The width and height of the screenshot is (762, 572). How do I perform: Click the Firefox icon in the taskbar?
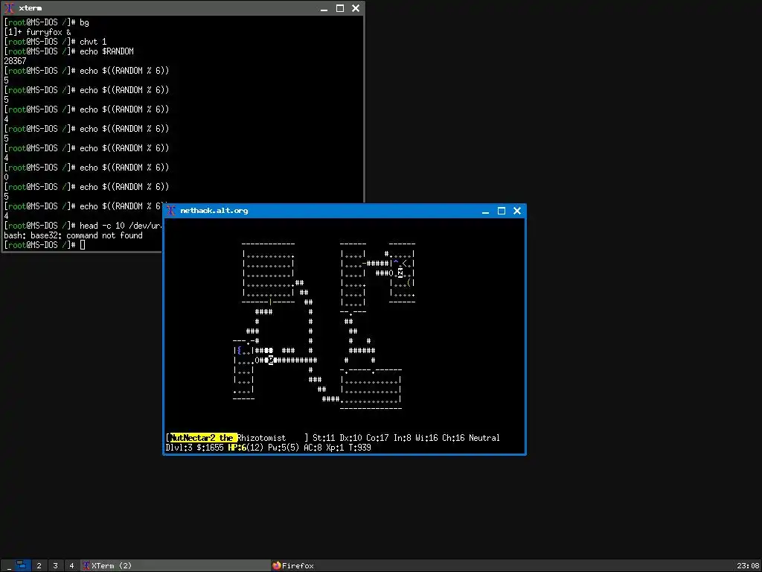click(x=277, y=566)
